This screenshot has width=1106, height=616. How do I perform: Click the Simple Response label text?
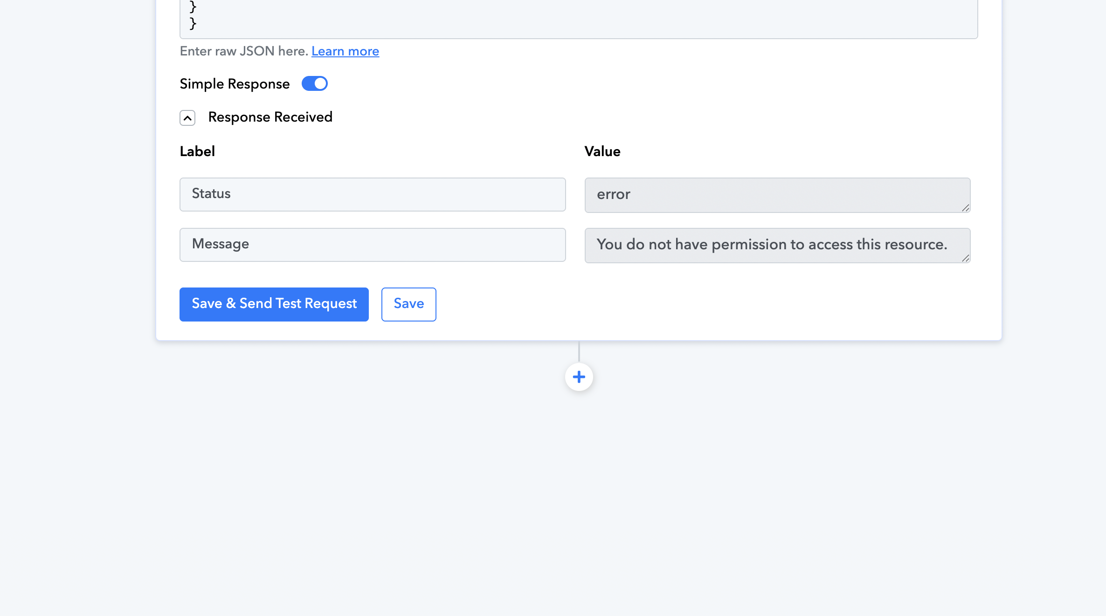pos(235,84)
